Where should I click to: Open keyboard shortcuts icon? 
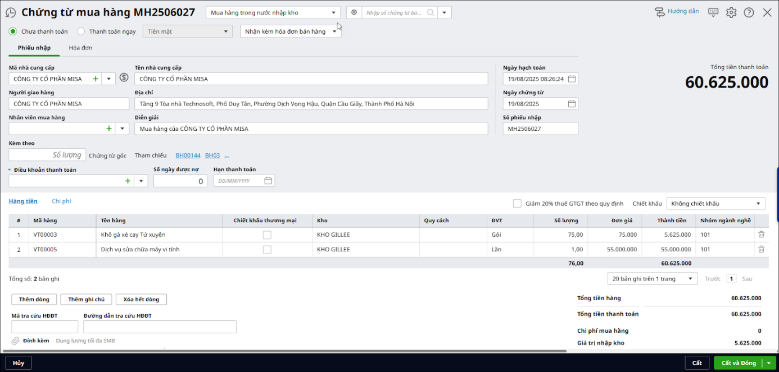point(713,12)
